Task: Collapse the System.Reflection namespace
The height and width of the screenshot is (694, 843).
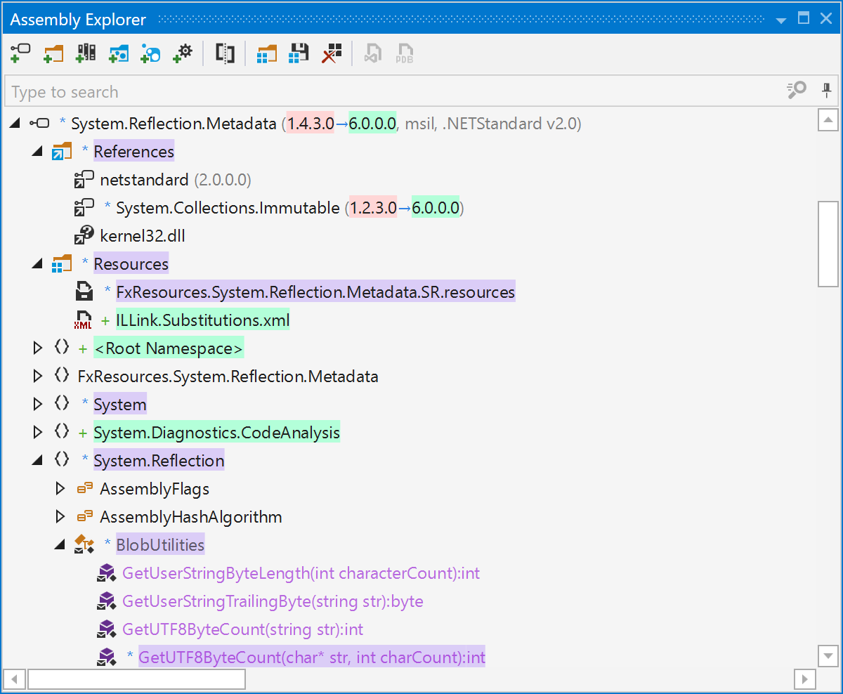Action: tap(38, 461)
